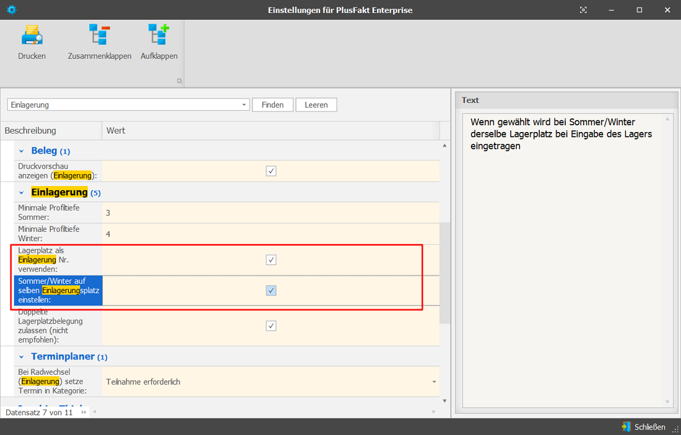The height and width of the screenshot is (435, 681).
Task: Click the Beschreibung column header
Action: [51, 131]
